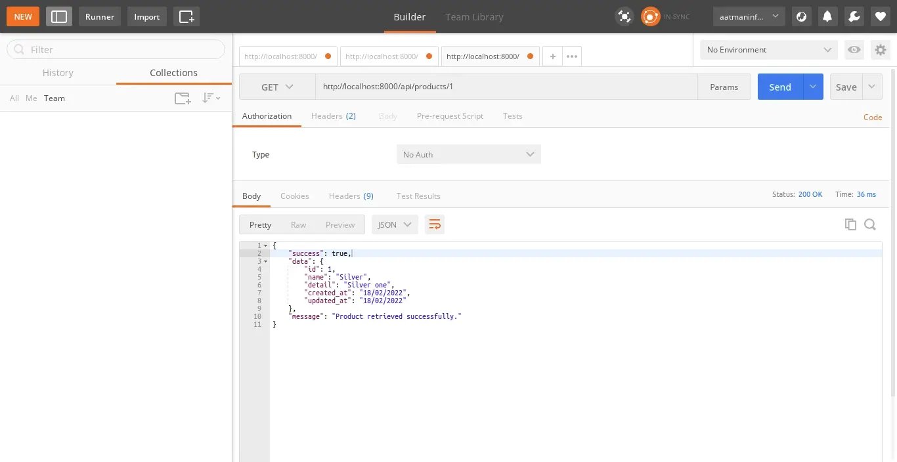The width and height of the screenshot is (897, 462).
Task: Create new collection folder icon
Action: click(183, 98)
